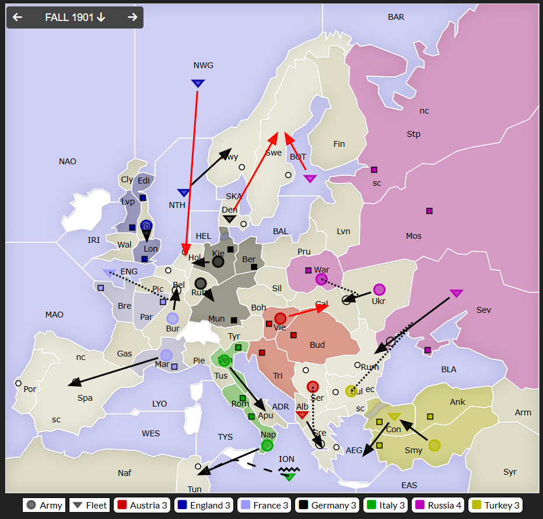543x519 pixels.
Task: Click the Budapest supply center square
Action: [293, 335]
